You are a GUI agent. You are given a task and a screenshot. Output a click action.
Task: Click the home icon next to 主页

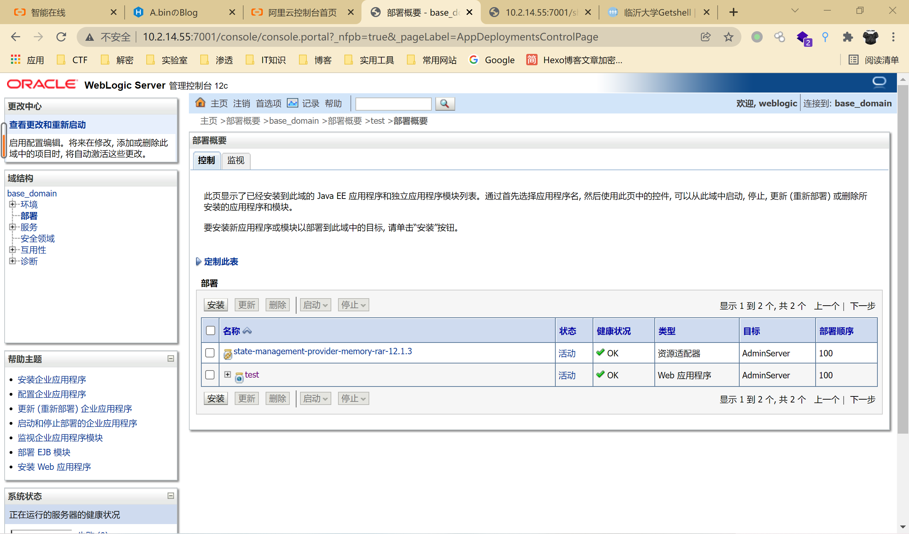pos(200,103)
